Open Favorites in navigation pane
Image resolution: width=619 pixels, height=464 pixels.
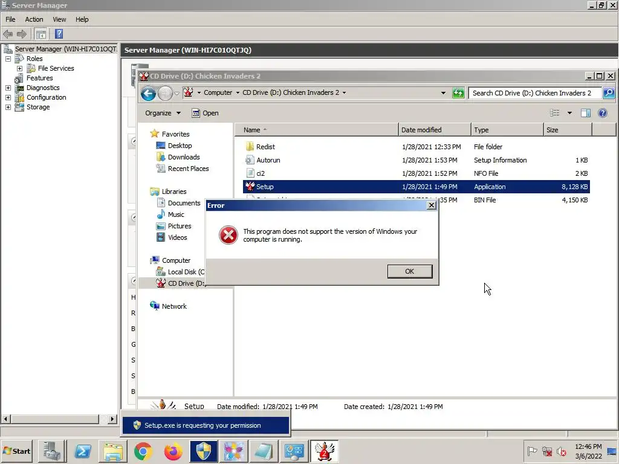tap(175, 134)
